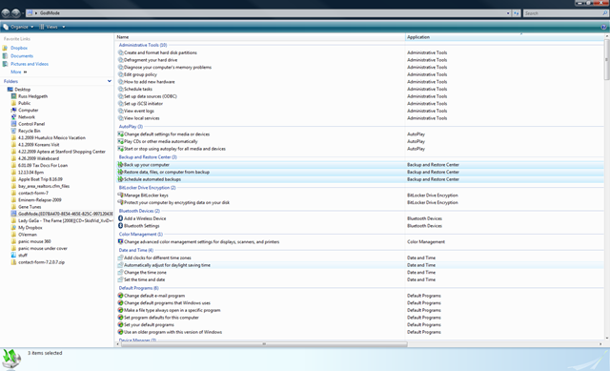Viewport: 610px width, 371px height.
Task: Click the Network icon in the folder tree
Action: tap(13, 116)
